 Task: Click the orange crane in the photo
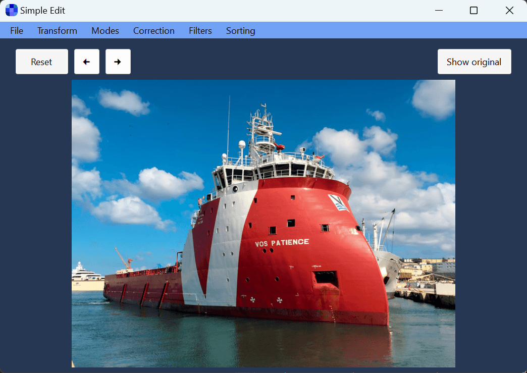pyautogui.click(x=124, y=257)
